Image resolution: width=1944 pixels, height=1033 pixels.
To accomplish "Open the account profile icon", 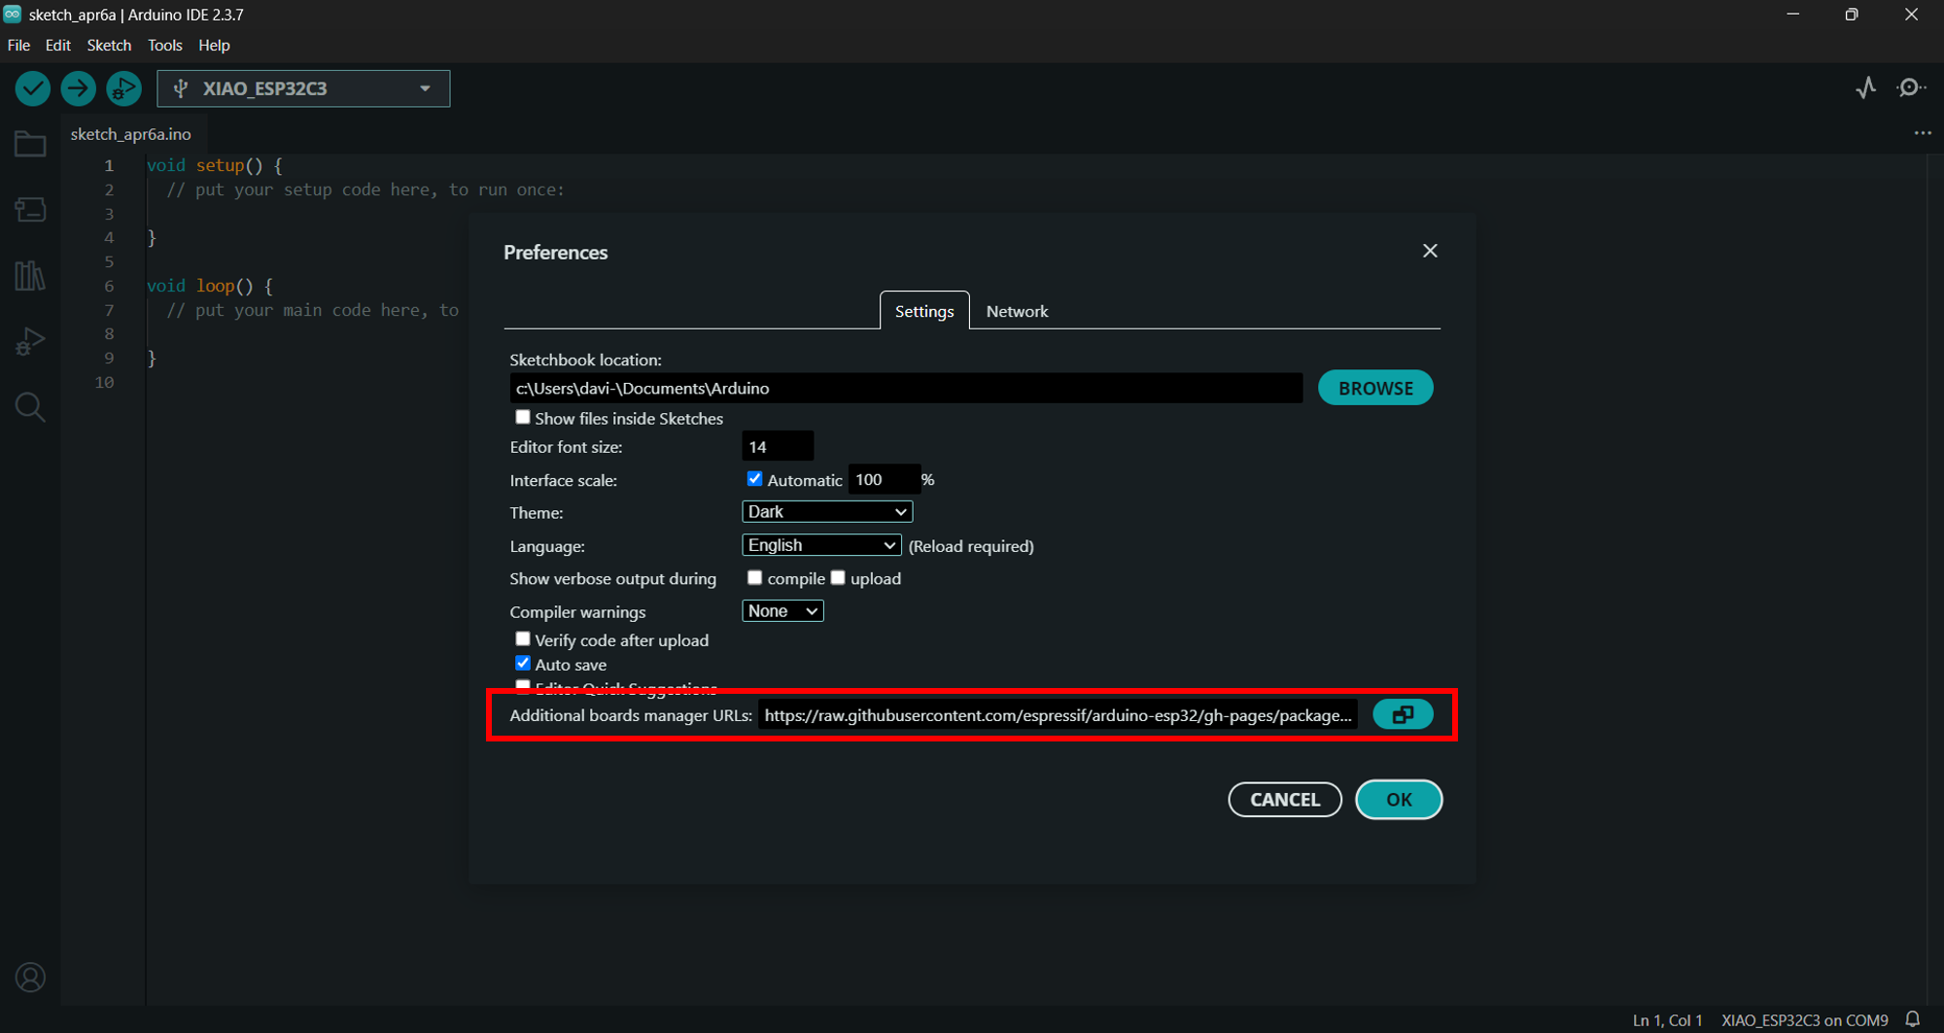I will (30, 977).
